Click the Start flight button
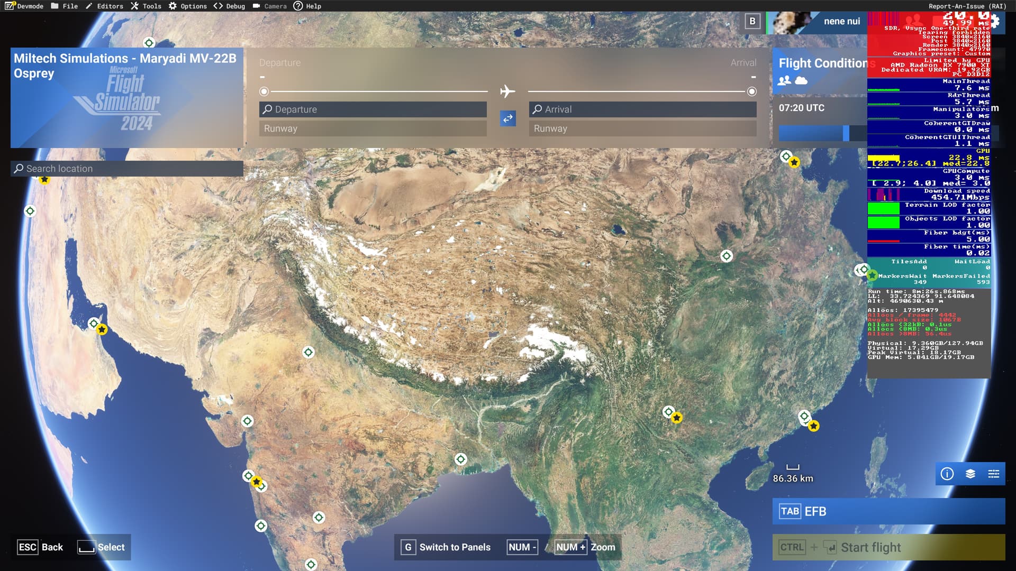Viewport: 1016px width, 571px height. coord(889,547)
